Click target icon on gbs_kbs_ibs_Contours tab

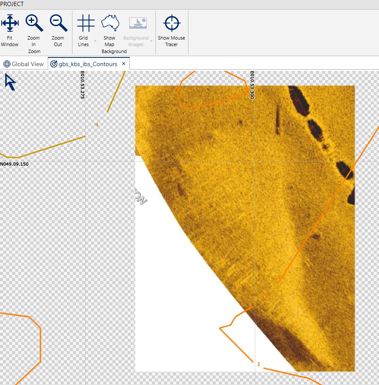pyautogui.click(x=54, y=64)
